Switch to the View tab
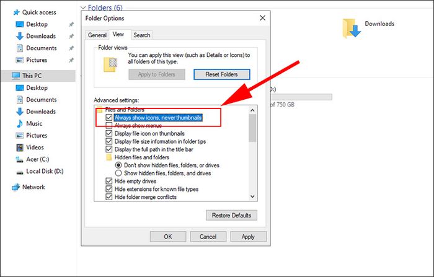This screenshot has width=434, height=277. (x=118, y=34)
